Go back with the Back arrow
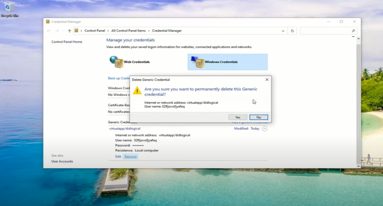Screen dimensions: 383x206 coord(49,31)
